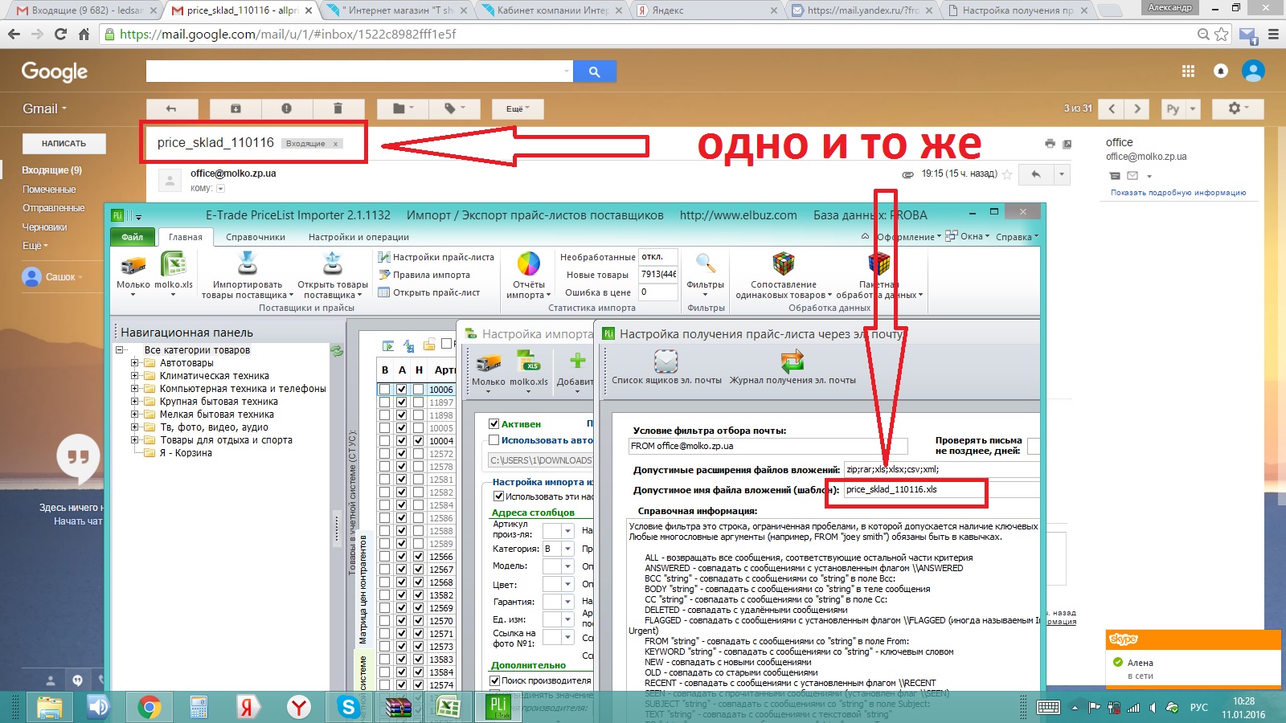Image resolution: width=1286 pixels, height=723 pixels.
Task: Reply to the email with arrow button
Action: click(1036, 174)
